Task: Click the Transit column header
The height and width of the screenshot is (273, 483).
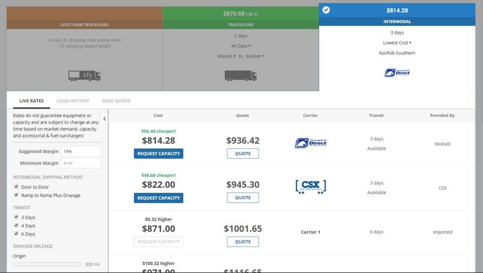Action: [x=376, y=115]
